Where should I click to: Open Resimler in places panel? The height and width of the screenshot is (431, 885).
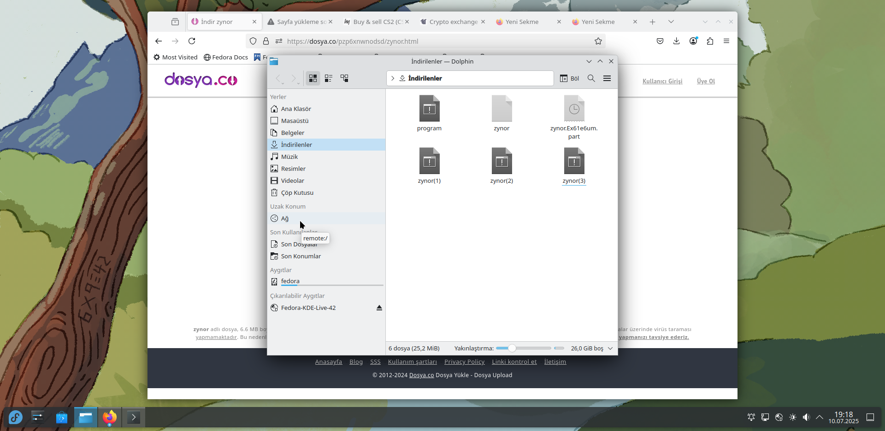326,169
